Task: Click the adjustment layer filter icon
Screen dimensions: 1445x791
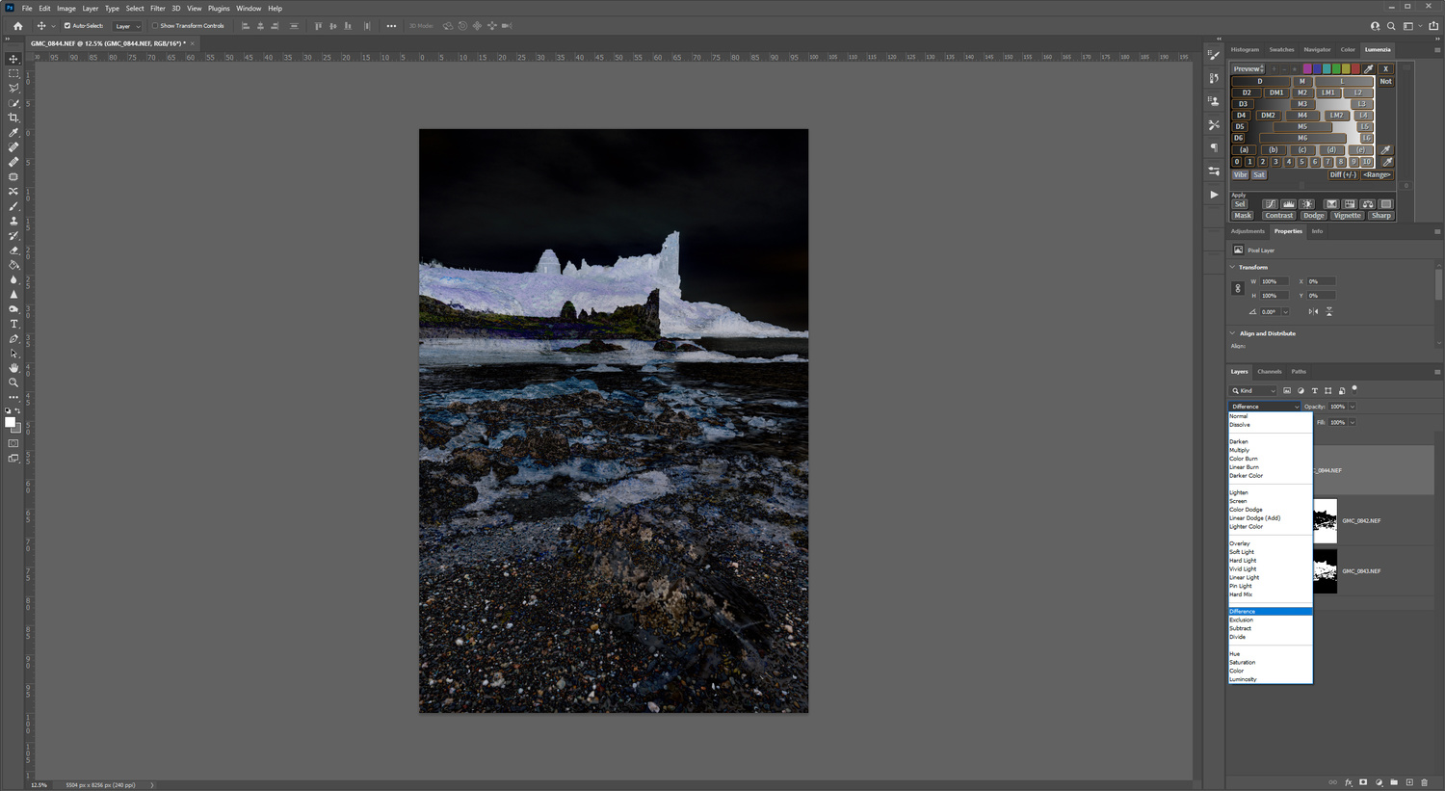Action: (1300, 390)
